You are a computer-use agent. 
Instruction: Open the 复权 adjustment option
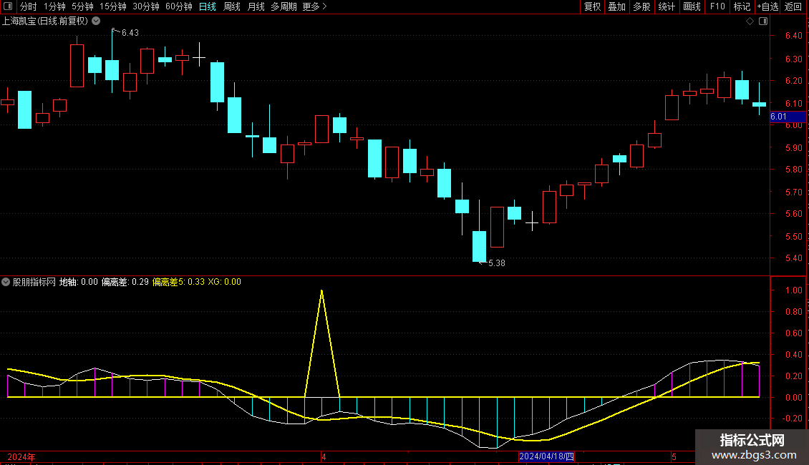point(592,6)
